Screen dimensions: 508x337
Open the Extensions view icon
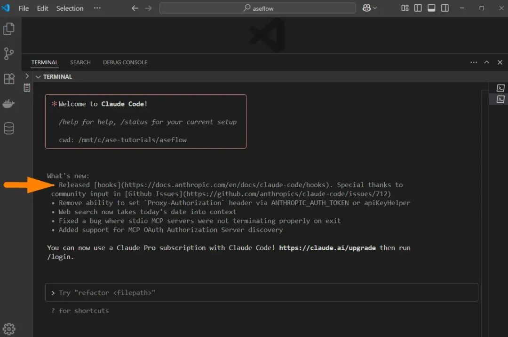(x=9, y=79)
